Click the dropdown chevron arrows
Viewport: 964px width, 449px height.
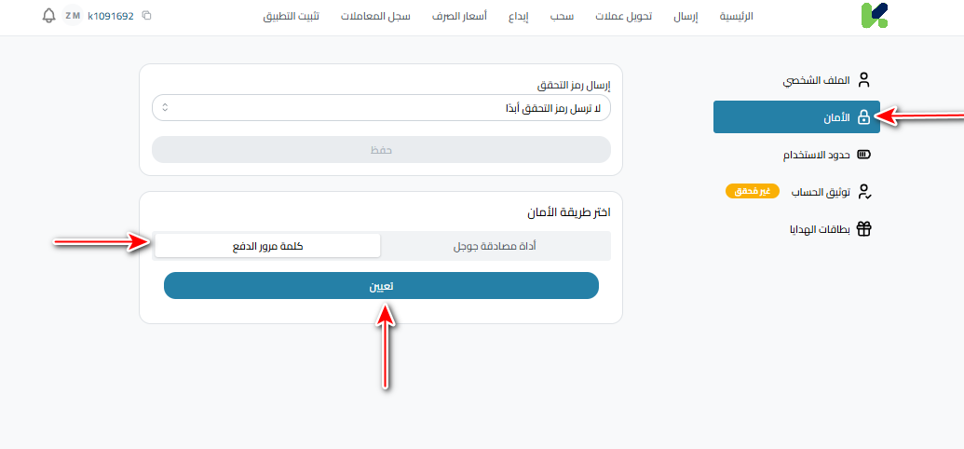[x=165, y=108]
